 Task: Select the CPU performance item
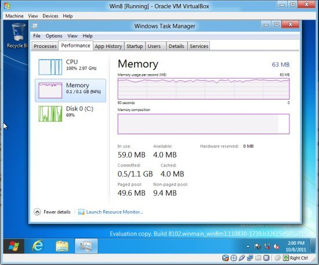70,67
